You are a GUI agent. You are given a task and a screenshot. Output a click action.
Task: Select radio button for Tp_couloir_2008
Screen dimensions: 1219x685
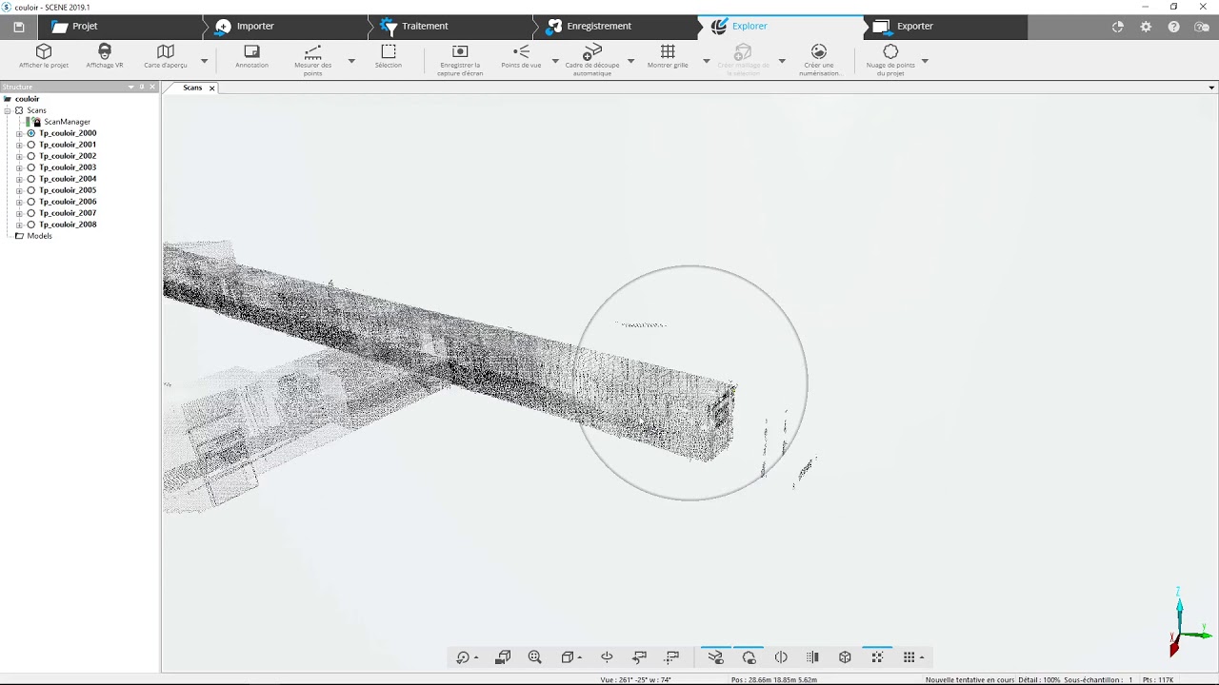[31, 225]
